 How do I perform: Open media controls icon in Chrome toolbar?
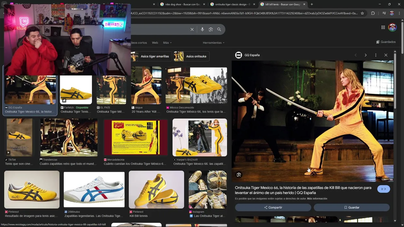[x=384, y=13]
